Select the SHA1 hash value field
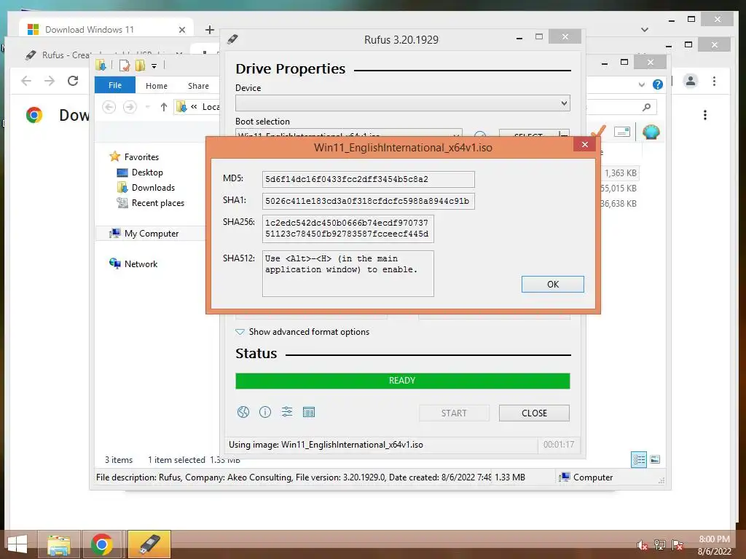The height and width of the screenshot is (559, 746). pyautogui.click(x=368, y=201)
